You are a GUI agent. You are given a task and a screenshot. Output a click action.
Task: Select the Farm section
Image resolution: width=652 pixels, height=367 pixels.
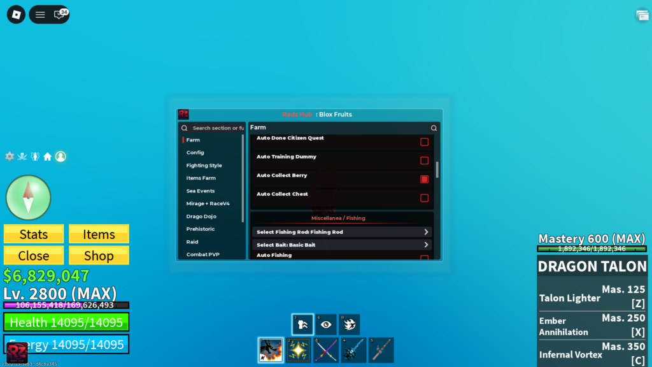coord(193,140)
